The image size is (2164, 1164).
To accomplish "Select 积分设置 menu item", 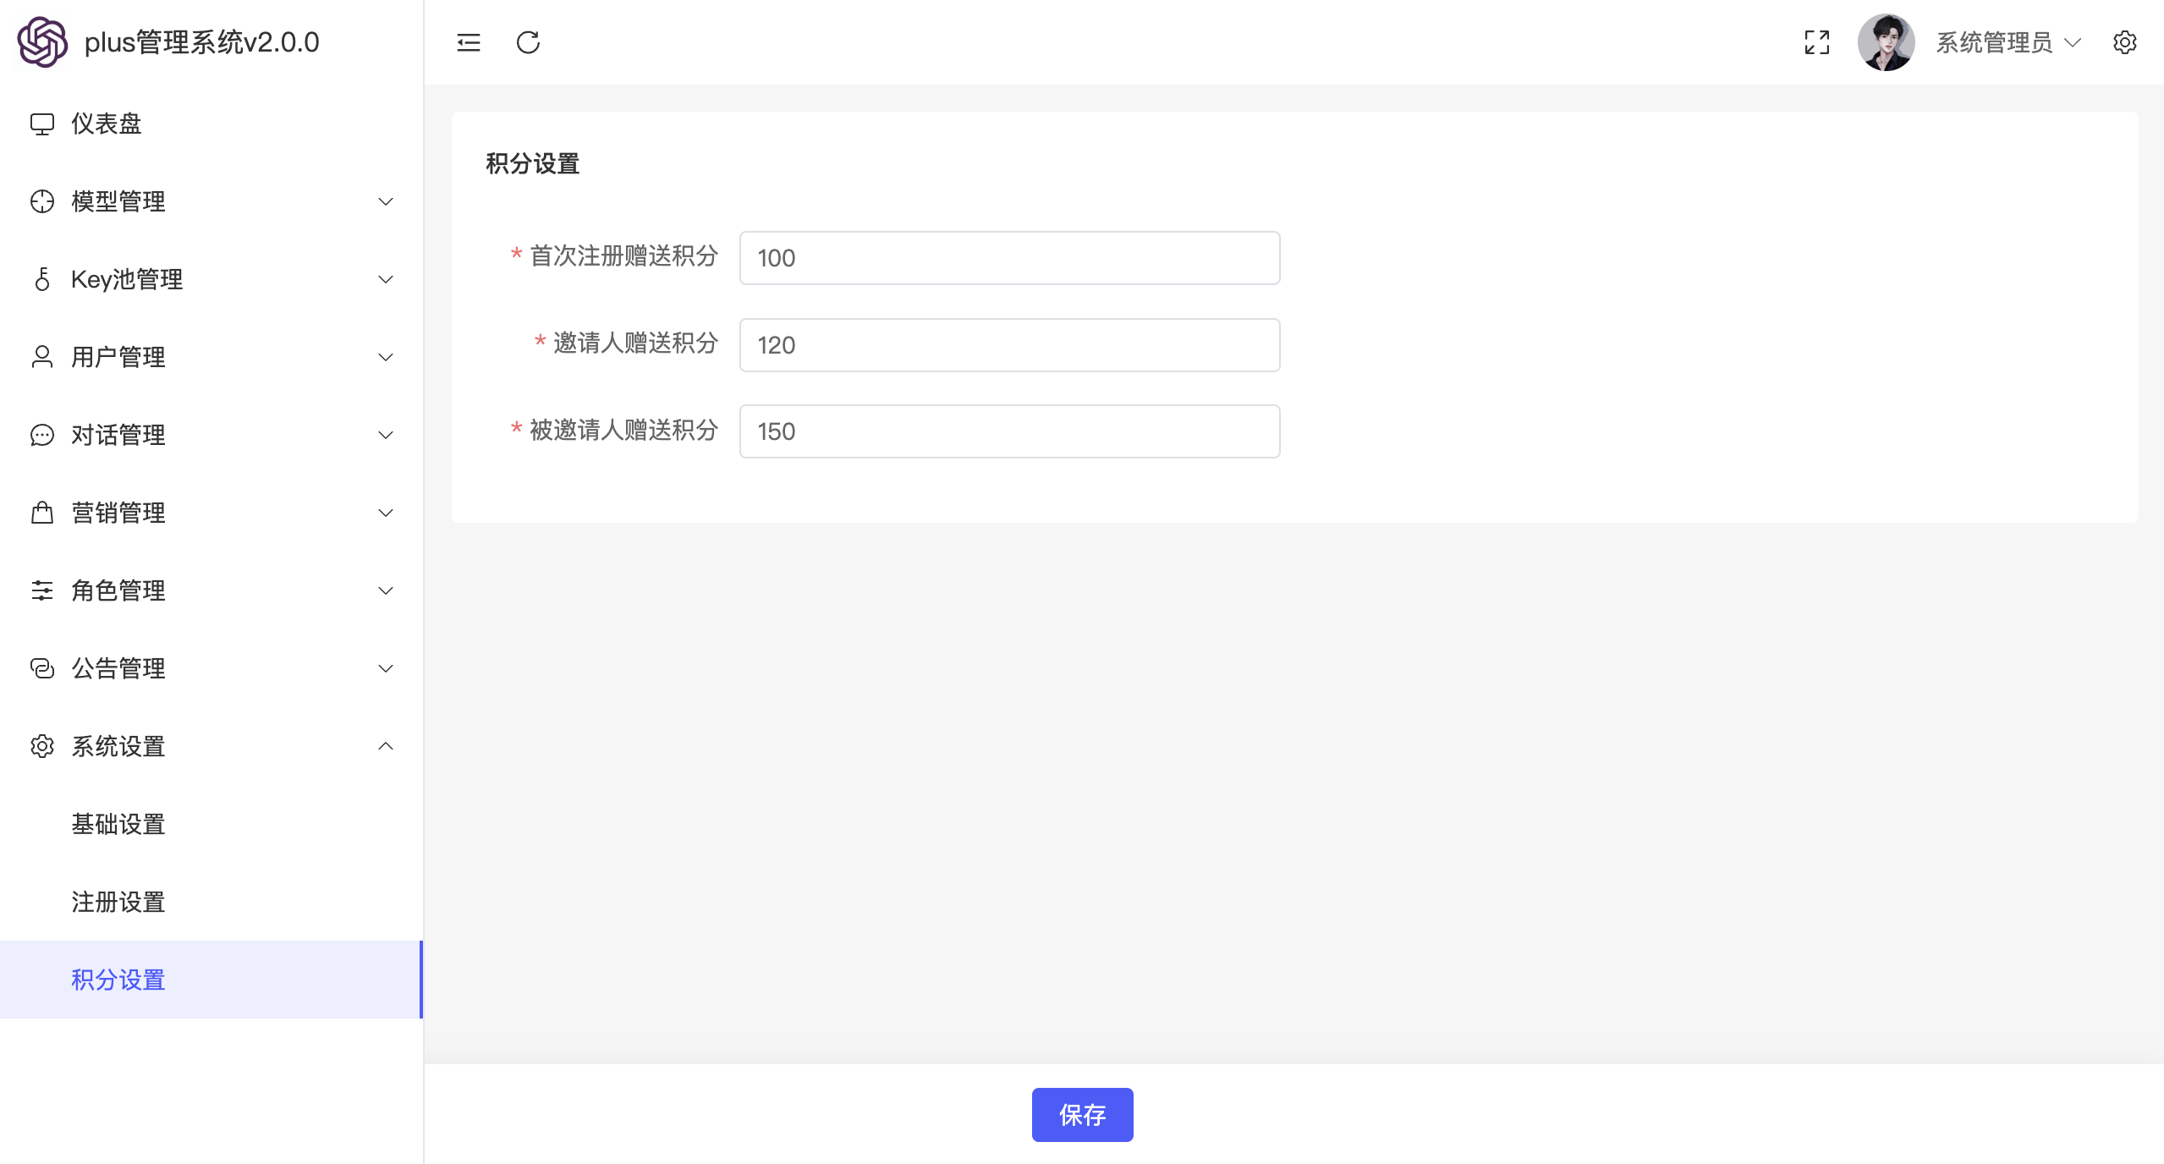I will (x=118, y=980).
